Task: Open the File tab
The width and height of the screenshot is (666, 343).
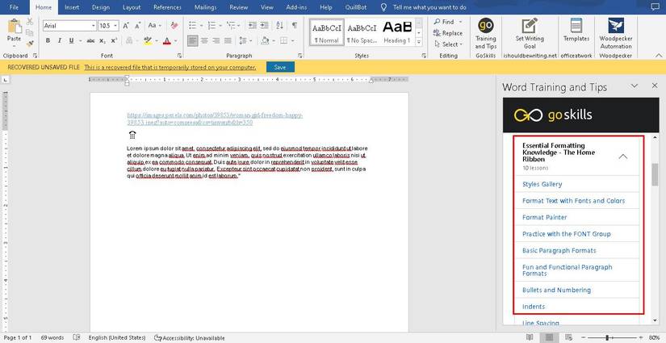Action: tap(14, 7)
